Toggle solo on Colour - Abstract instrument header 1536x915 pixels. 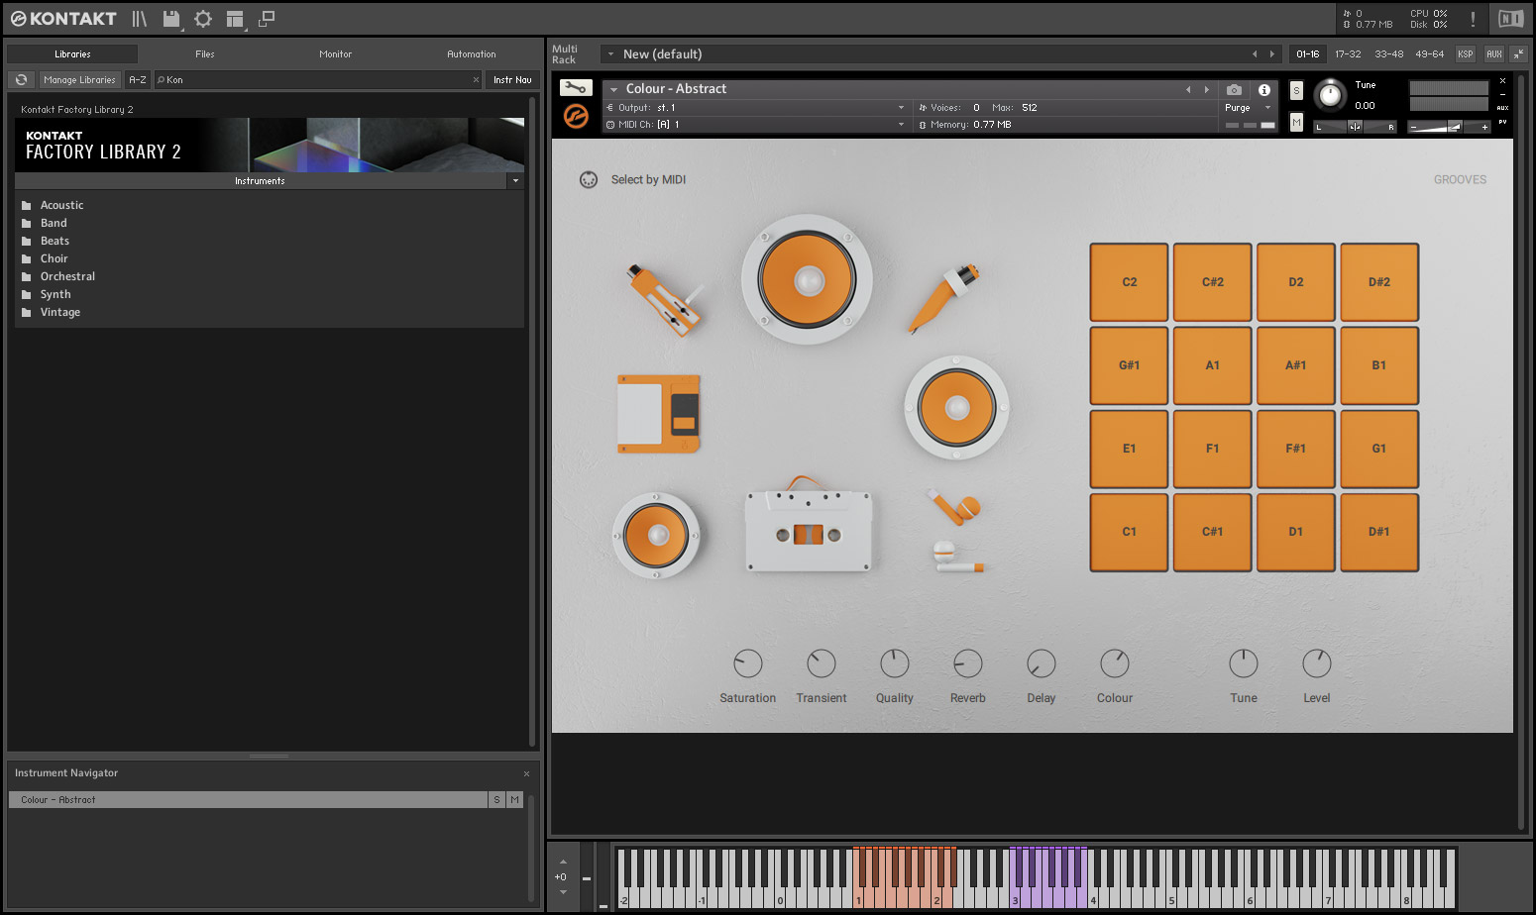coord(1296,90)
